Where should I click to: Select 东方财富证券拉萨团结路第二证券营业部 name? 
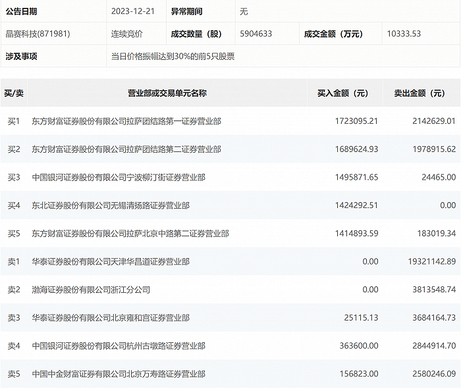[126, 149]
